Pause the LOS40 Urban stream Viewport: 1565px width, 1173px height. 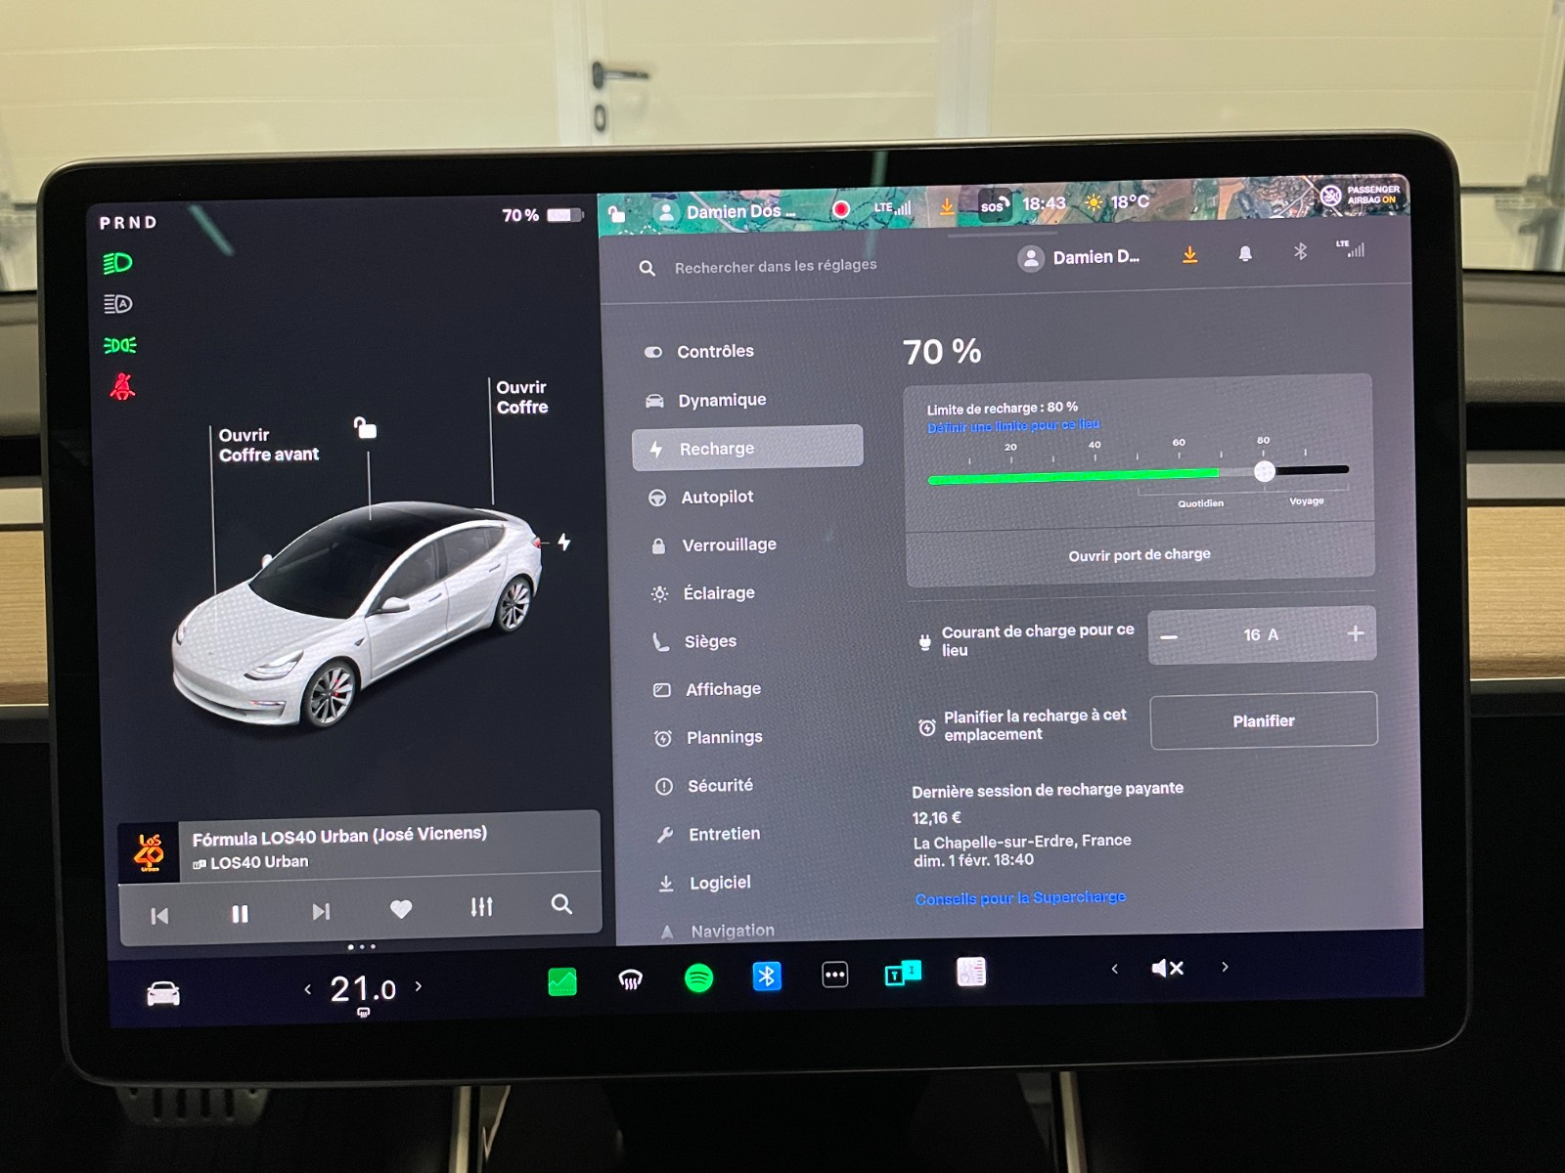coord(240,913)
